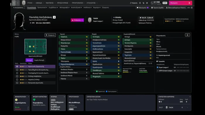Viewport: 205px width, 115px height.
Task: Select the Στόπερ Ασφαλείας role radio
Action: [x=17, y=76]
